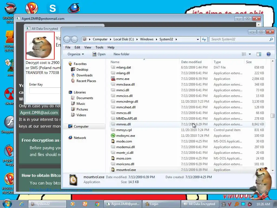Select Desktop in the navigation pane
Image resolution: width=277 pixels, height=208 pixels.
pos(82,70)
